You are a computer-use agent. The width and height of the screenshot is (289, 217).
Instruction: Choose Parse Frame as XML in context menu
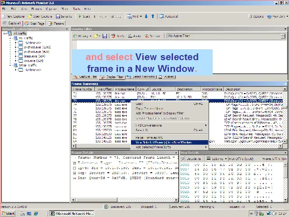coord(169,137)
